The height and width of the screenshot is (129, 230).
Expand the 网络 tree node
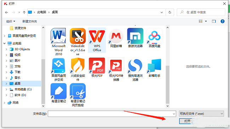click(x=5, y=103)
